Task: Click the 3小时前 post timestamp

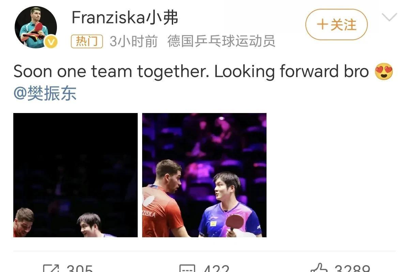Action: pos(134,42)
